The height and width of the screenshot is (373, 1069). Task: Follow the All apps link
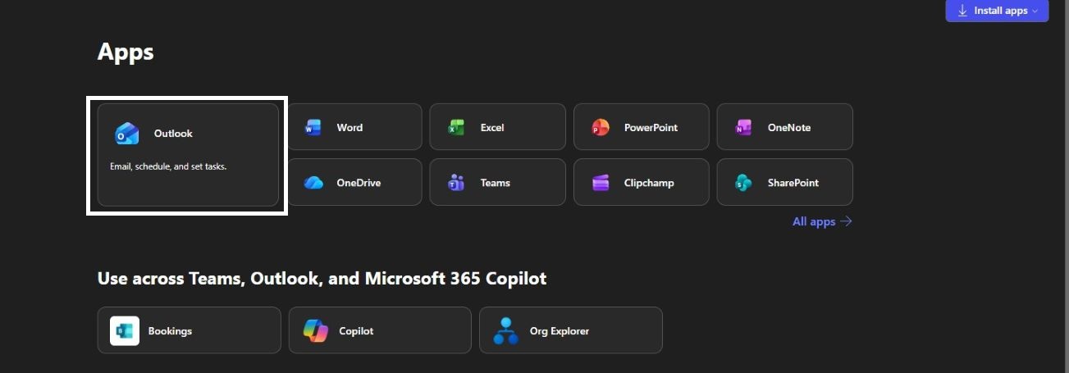[813, 221]
